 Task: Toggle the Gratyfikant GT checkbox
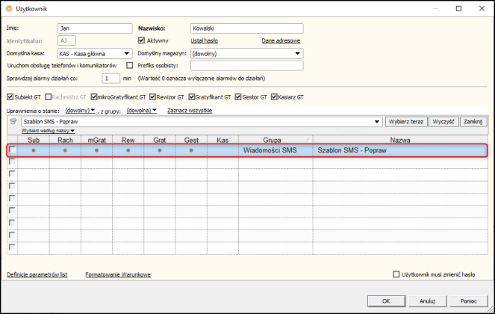[192, 97]
